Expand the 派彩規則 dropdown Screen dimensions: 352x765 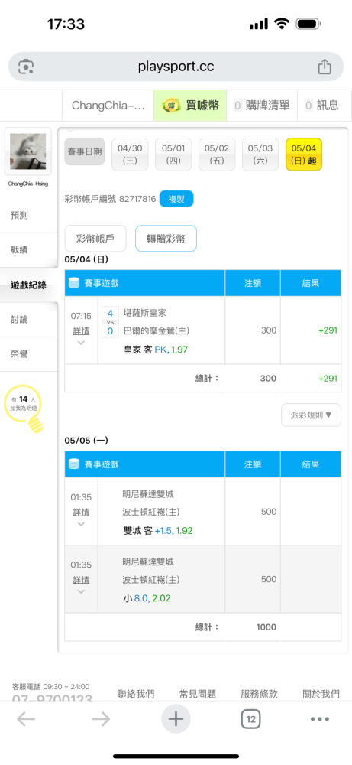point(311,415)
